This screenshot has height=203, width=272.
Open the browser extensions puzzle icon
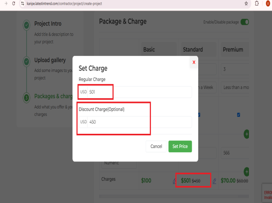pyautogui.click(x=257, y=4)
